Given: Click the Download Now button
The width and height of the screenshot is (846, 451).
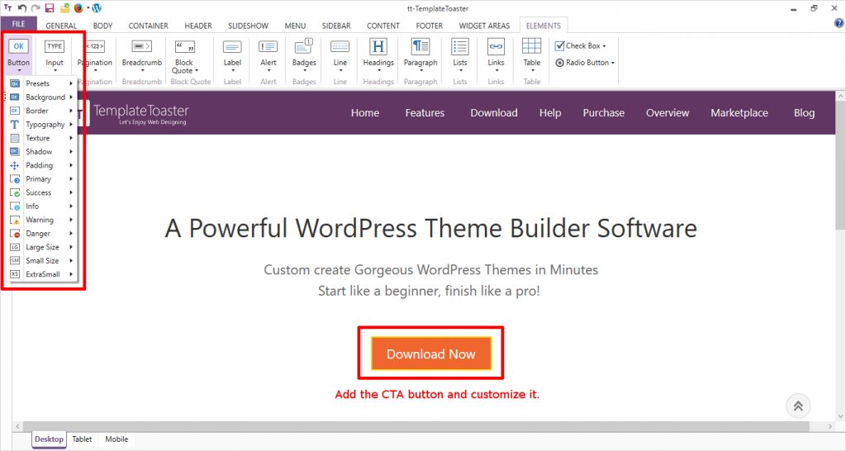Looking at the screenshot, I should click(x=430, y=354).
